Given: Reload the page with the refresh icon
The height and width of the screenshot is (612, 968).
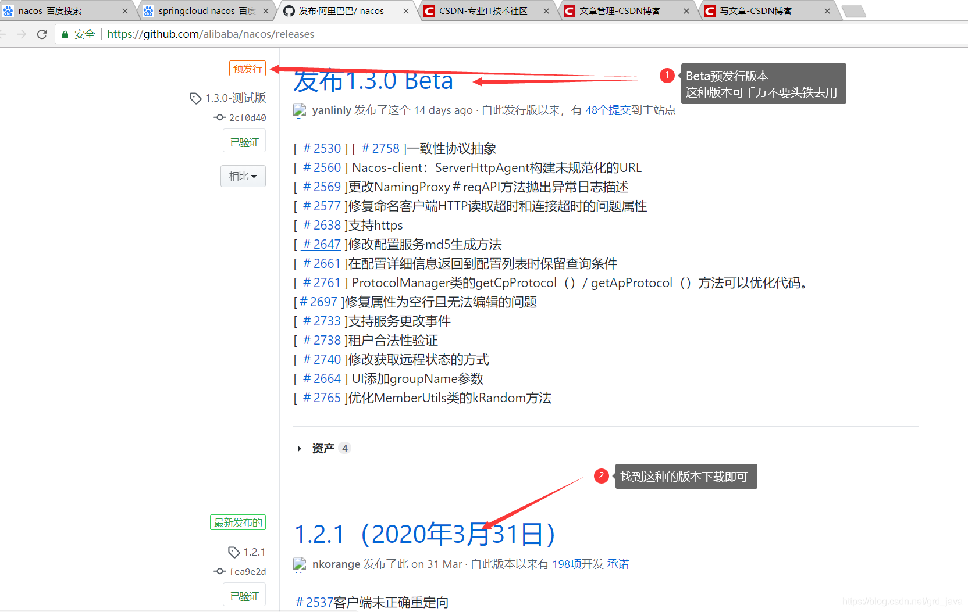Looking at the screenshot, I should [42, 34].
